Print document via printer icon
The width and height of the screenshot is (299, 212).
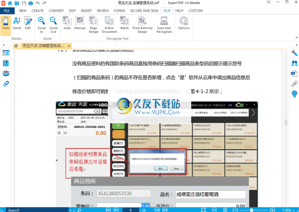click(x=31, y=3)
